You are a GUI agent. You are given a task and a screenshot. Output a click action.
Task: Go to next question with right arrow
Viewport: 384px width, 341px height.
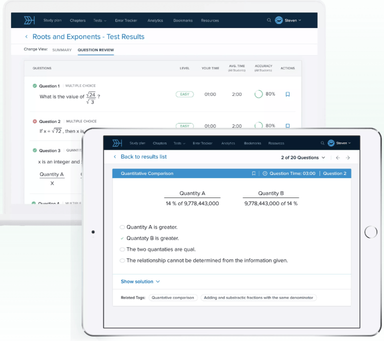pos(348,158)
